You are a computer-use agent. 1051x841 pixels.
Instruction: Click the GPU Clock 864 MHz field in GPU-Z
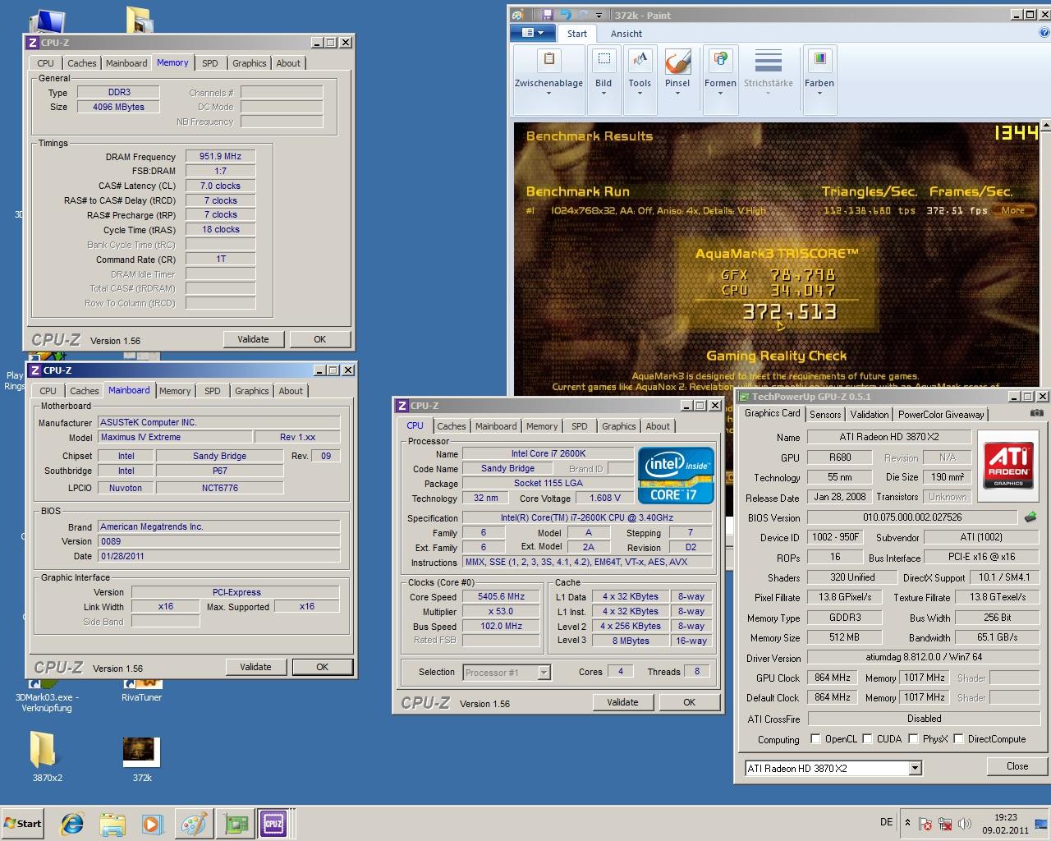833,678
